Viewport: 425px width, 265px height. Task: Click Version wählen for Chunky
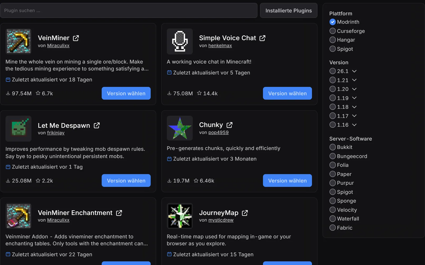[x=287, y=180]
